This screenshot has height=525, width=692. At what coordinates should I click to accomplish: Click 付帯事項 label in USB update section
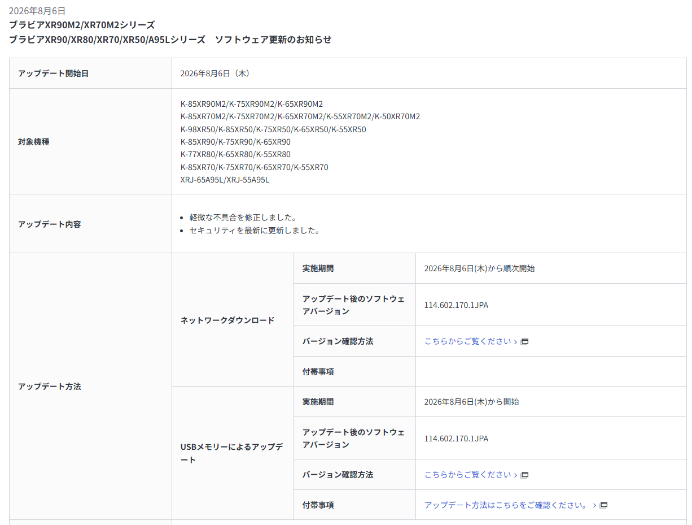[x=318, y=505]
